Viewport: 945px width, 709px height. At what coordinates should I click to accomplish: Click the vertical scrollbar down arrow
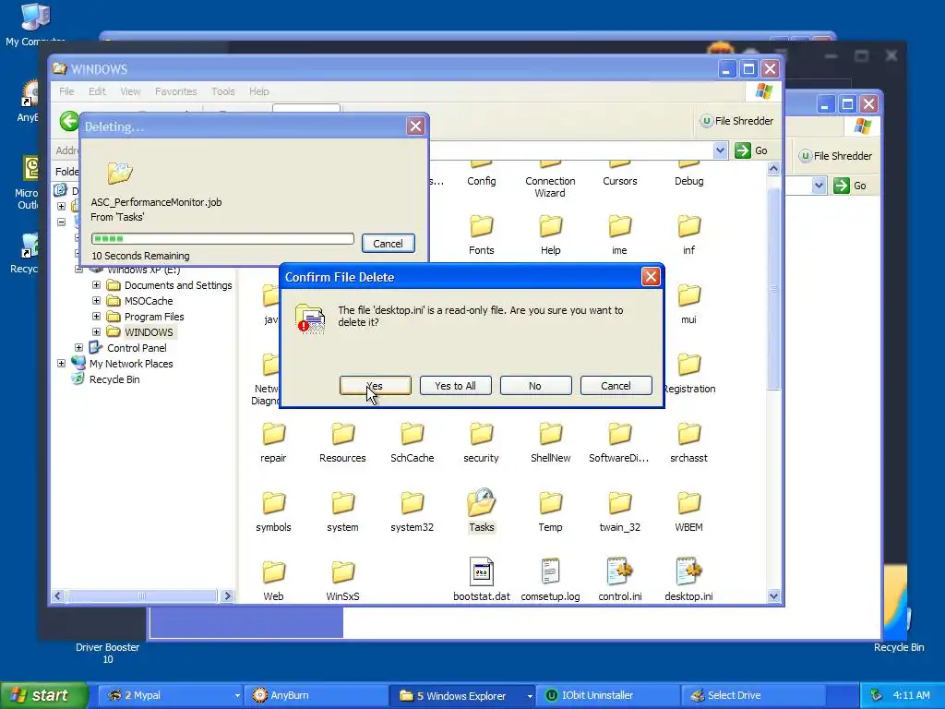coord(774,596)
